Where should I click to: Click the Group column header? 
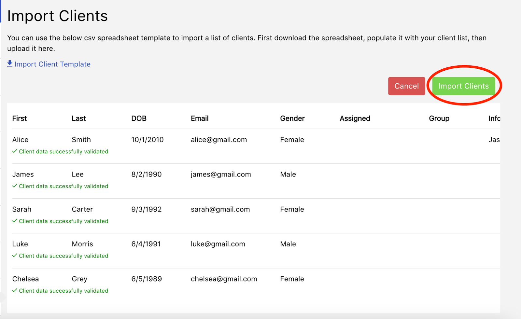click(439, 118)
